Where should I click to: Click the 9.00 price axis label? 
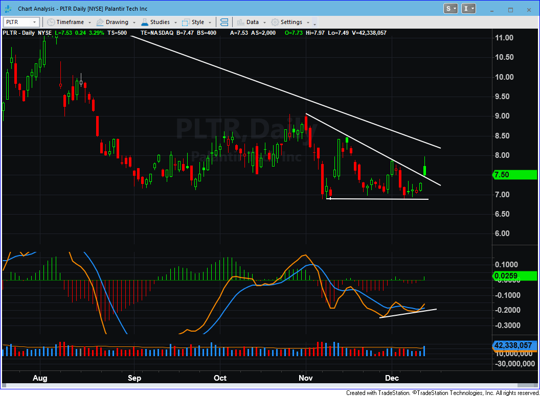click(x=503, y=116)
